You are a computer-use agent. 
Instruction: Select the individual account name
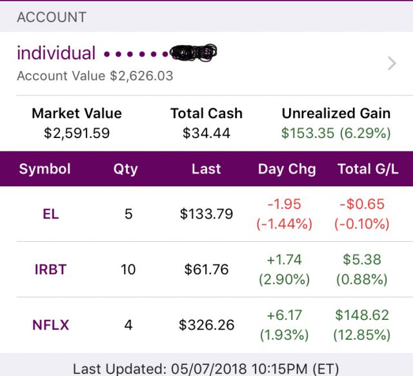56,53
